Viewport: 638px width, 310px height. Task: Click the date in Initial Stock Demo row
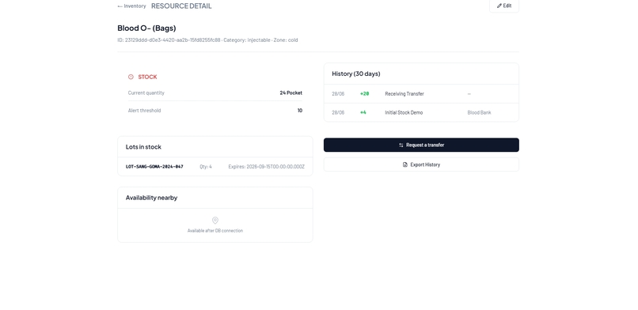(338, 112)
